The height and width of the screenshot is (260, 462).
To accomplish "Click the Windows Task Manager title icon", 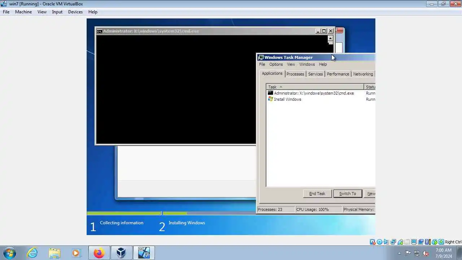I will (261, 57).
